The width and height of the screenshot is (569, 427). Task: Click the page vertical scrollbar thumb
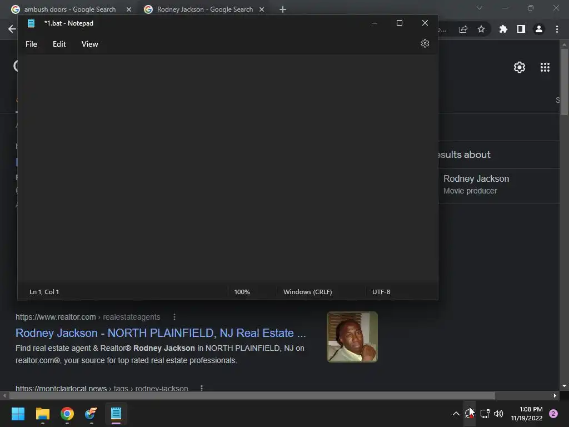click(x=564, y=82)
